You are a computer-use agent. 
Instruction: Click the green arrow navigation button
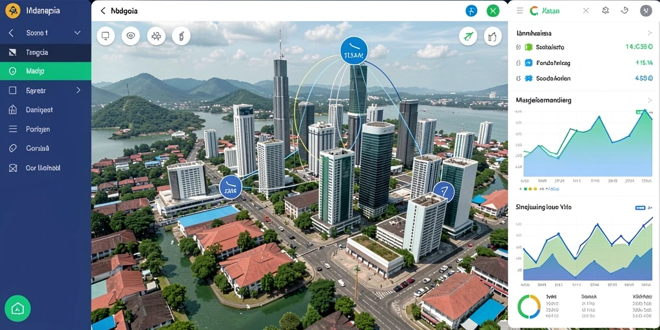(x=468, y=36)
